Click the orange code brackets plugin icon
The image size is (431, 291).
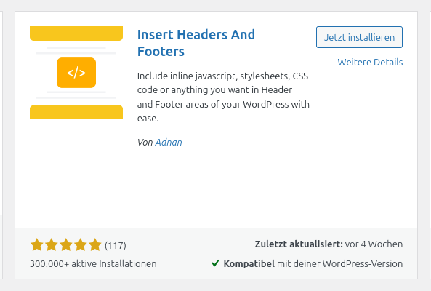pos(76,73)
